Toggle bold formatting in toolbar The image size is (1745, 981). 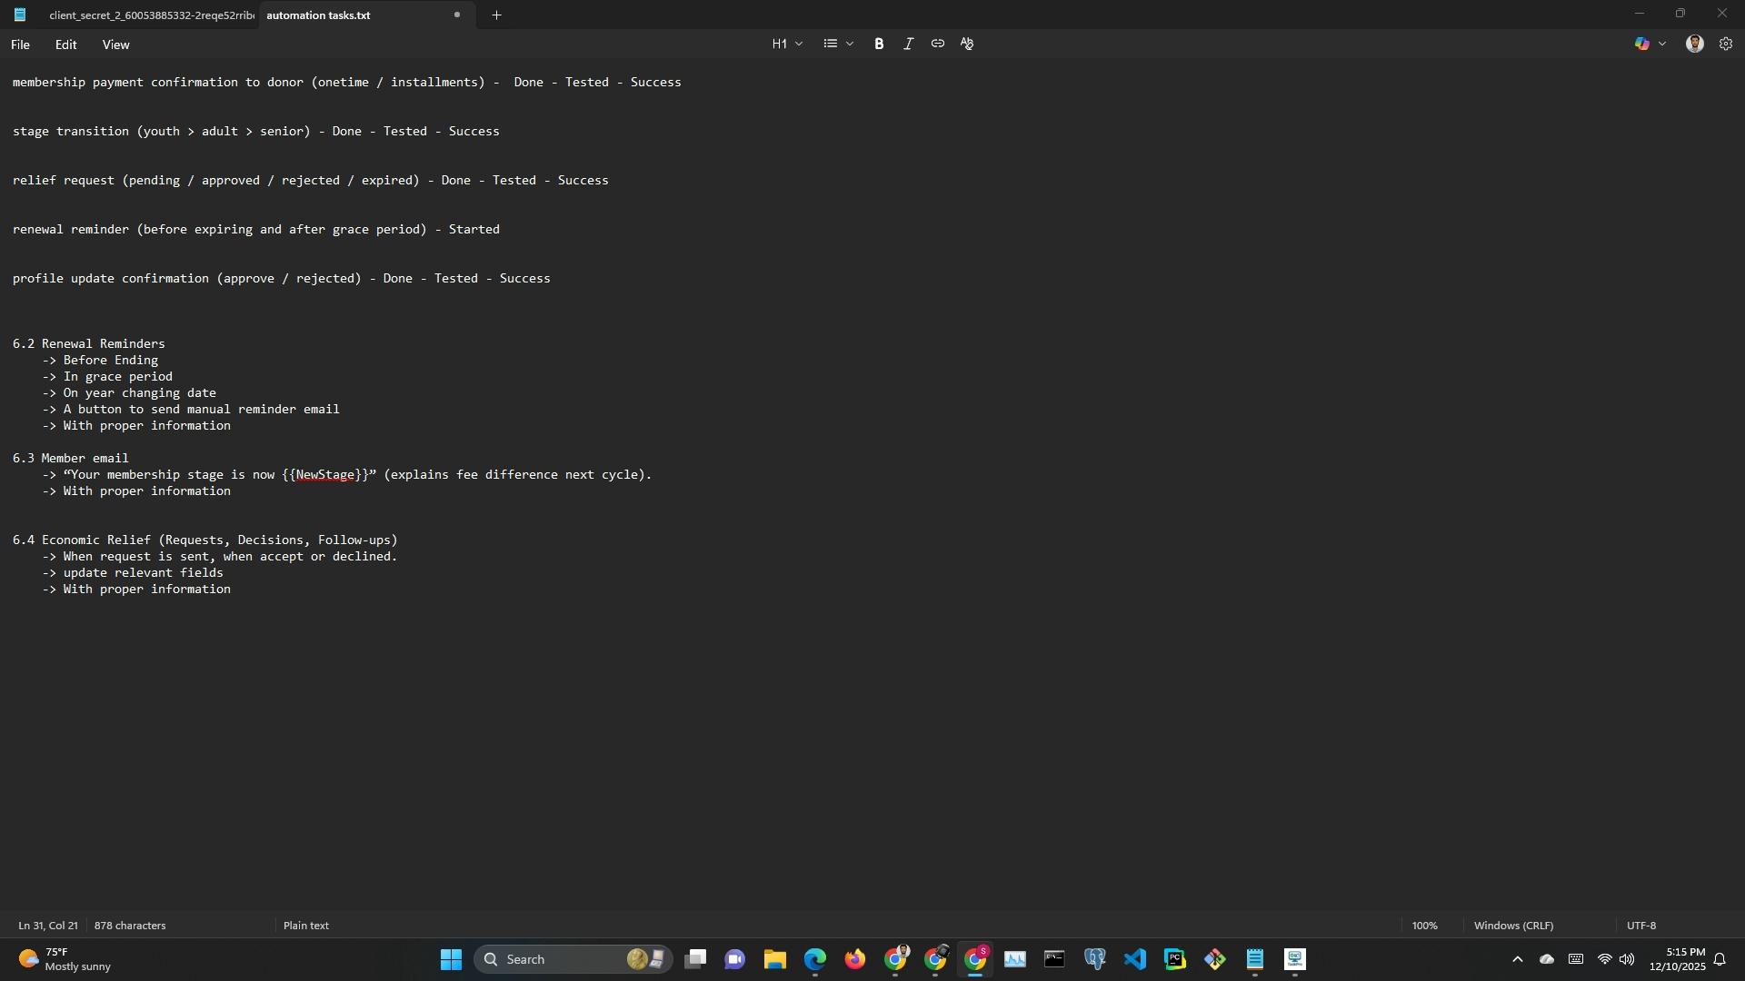coord(879,44)
